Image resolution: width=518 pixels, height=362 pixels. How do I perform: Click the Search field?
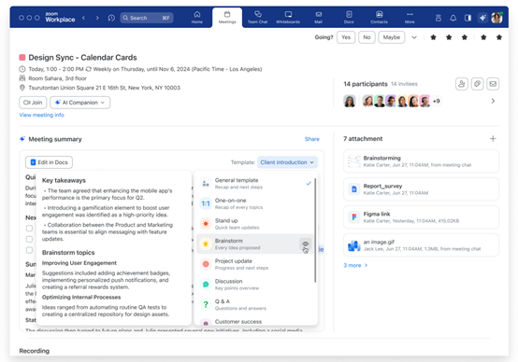pyautogui.click(x=147, y=18)
